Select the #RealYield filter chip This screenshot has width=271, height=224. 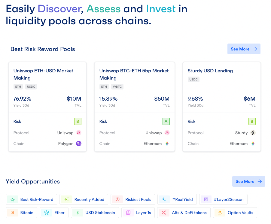177,199
